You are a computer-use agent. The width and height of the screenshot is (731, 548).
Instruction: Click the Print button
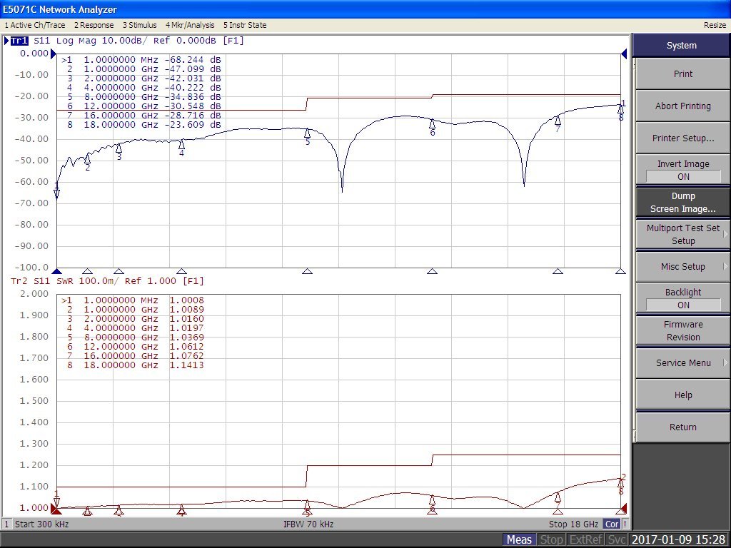[x=682, y=74]
